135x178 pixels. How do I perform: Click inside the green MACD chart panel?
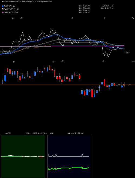pos(23,156)
